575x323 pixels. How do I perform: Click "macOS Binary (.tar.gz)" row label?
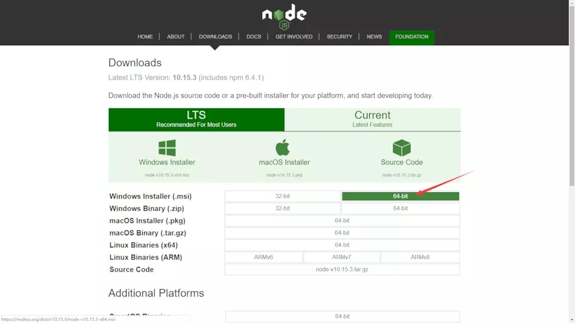pos(148,233)
